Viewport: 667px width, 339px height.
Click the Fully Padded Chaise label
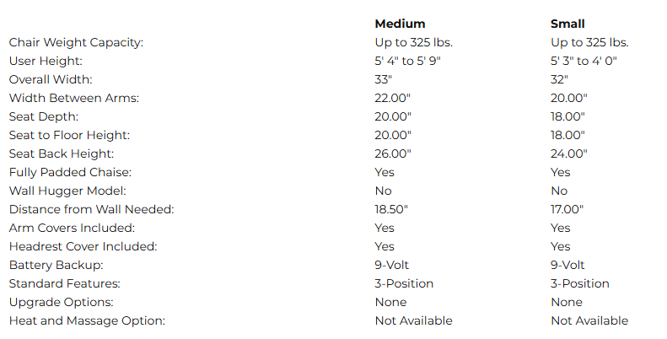click(x=70, y=172)
